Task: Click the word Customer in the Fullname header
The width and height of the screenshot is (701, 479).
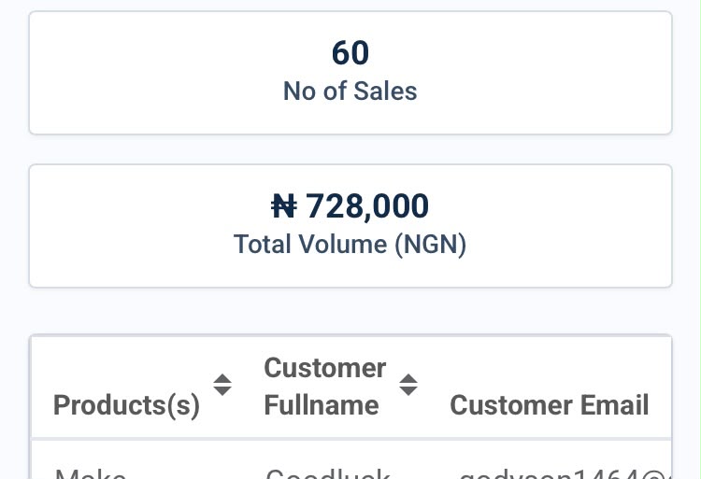Action: tap(325, 368)
